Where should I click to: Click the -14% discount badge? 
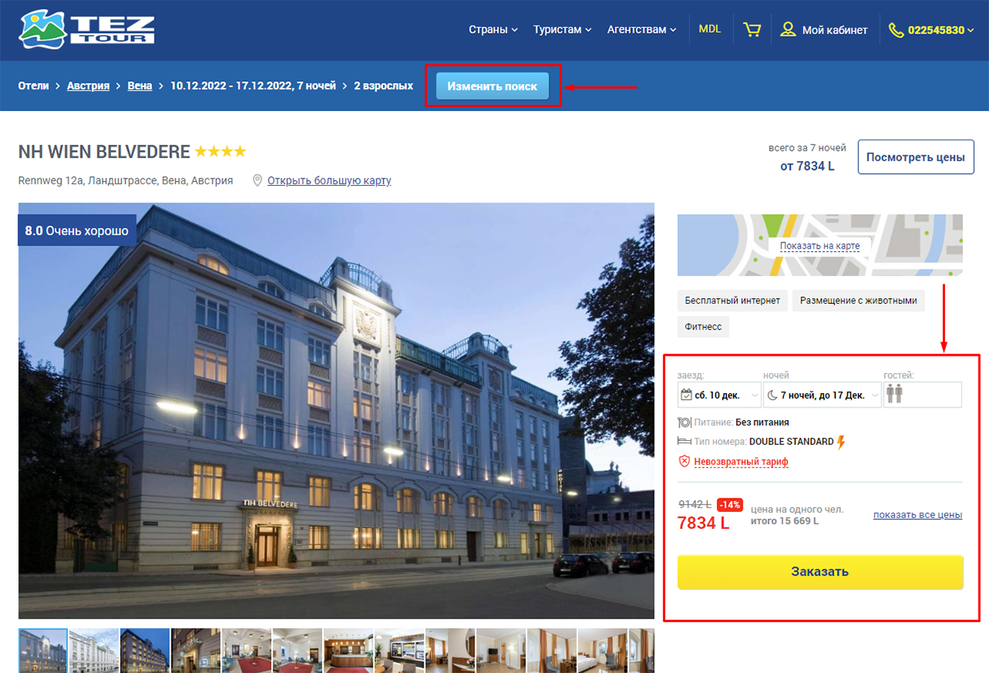pyautogui.click(x=730, y=505)
